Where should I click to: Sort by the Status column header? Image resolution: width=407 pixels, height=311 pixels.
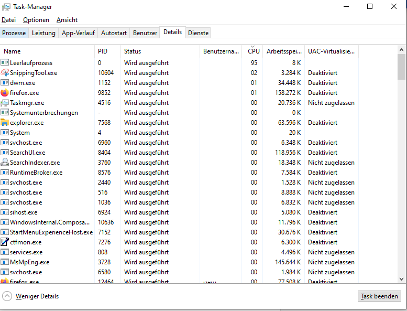(x=160, y=51)
